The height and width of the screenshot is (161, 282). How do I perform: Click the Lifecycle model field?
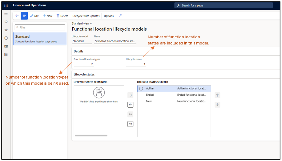[x=82, y=41]
